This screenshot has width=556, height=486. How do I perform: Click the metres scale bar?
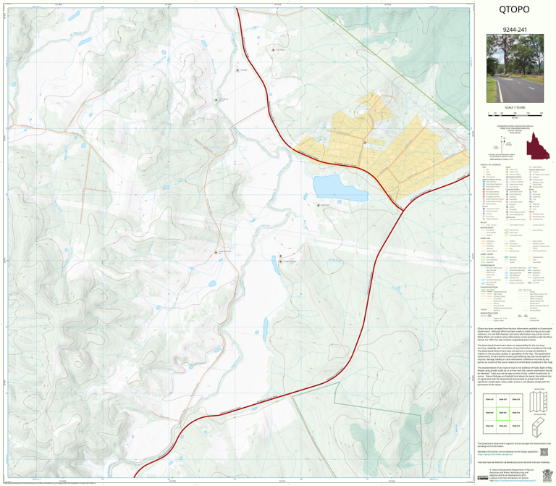click(515, 114)
